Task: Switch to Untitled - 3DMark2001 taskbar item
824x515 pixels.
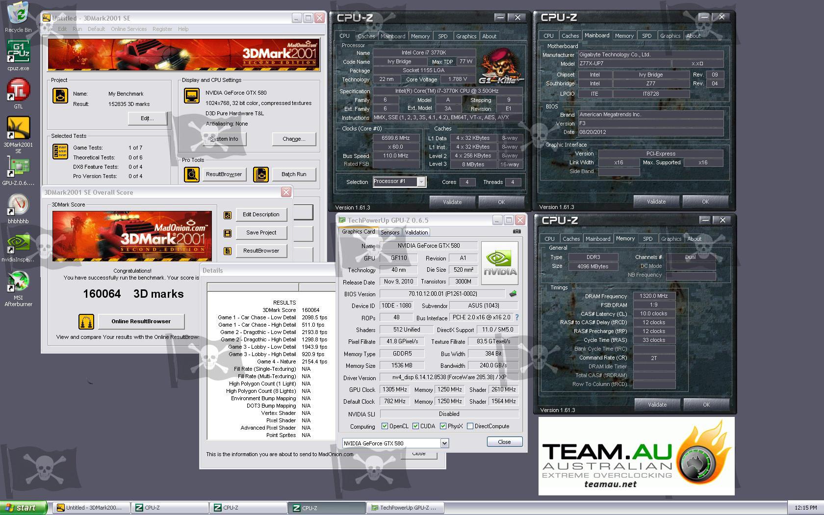Action: [x=91, y=508]
